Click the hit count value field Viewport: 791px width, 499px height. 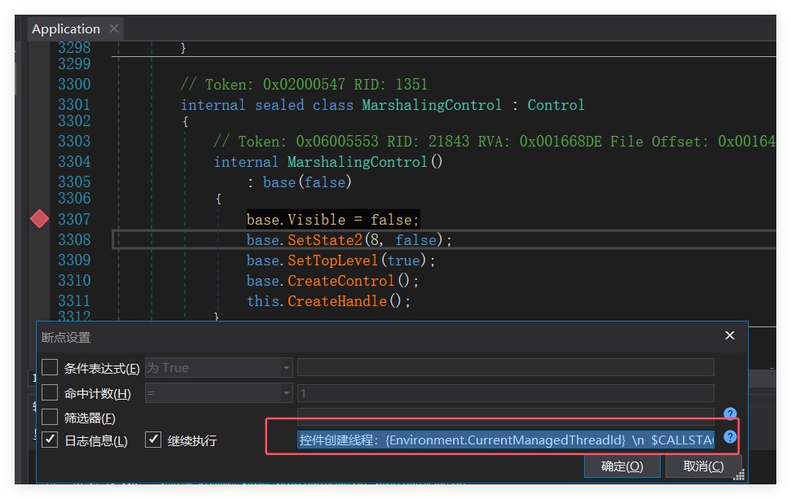505,393
